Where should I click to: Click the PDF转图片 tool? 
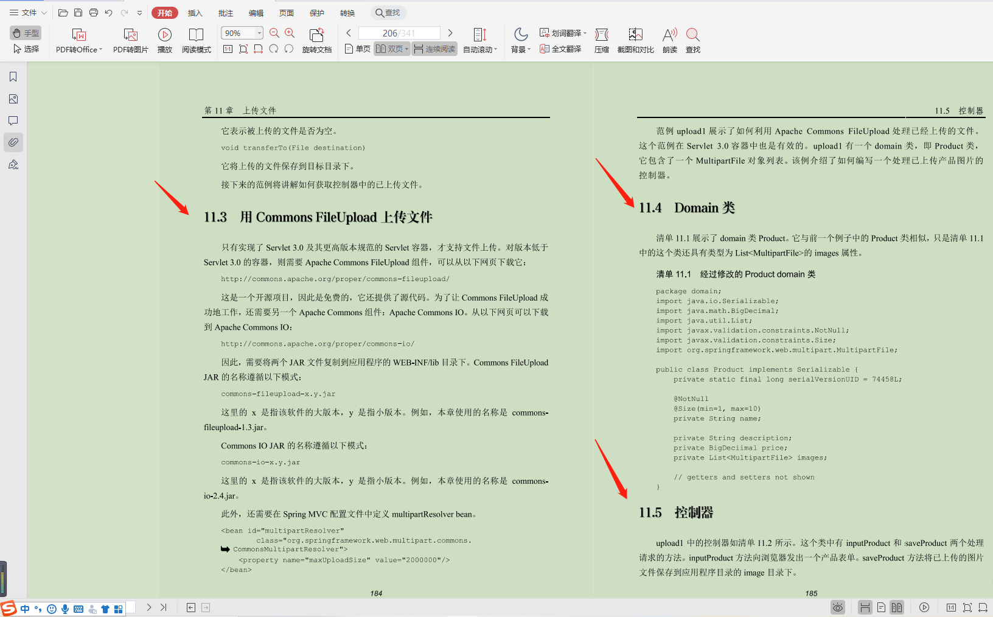click(x=131, y=41)
